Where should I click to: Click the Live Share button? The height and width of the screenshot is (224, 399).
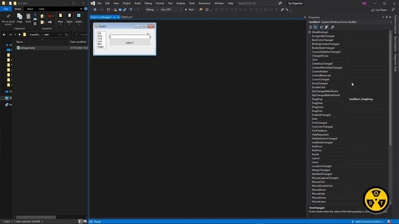click(x=379, y=10)
